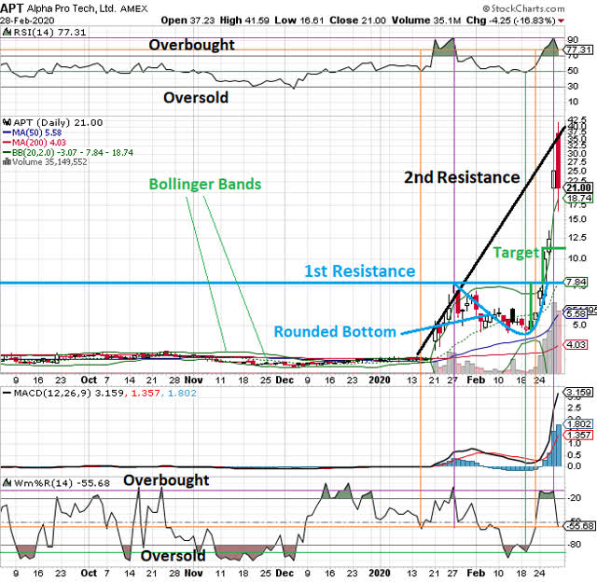Click the Rounded Bottom annotation label
597x582 pixels.
335,331
